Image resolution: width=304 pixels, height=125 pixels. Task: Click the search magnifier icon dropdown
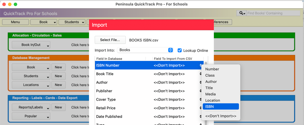click(241, 13)
